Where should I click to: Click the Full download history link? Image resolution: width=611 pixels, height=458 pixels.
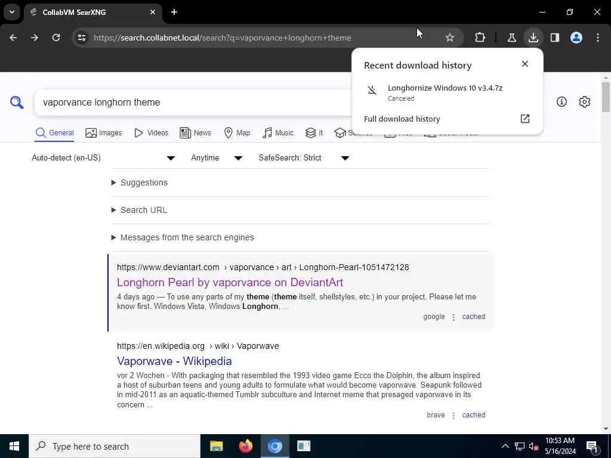pos(402,119)
